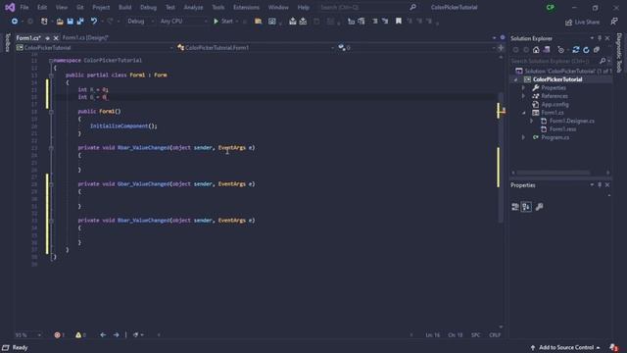Open the Tools menu
This screenshot has width=627, height=353.
click(217, 7)
